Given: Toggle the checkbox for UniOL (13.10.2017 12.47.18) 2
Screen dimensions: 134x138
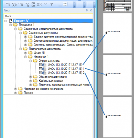Looking at the screenshot, I should (x=41, y=73).
